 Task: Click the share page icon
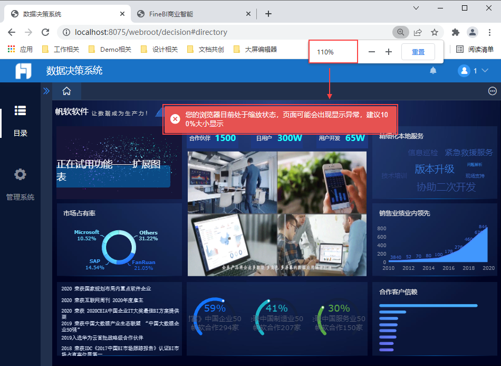(418, 32)
